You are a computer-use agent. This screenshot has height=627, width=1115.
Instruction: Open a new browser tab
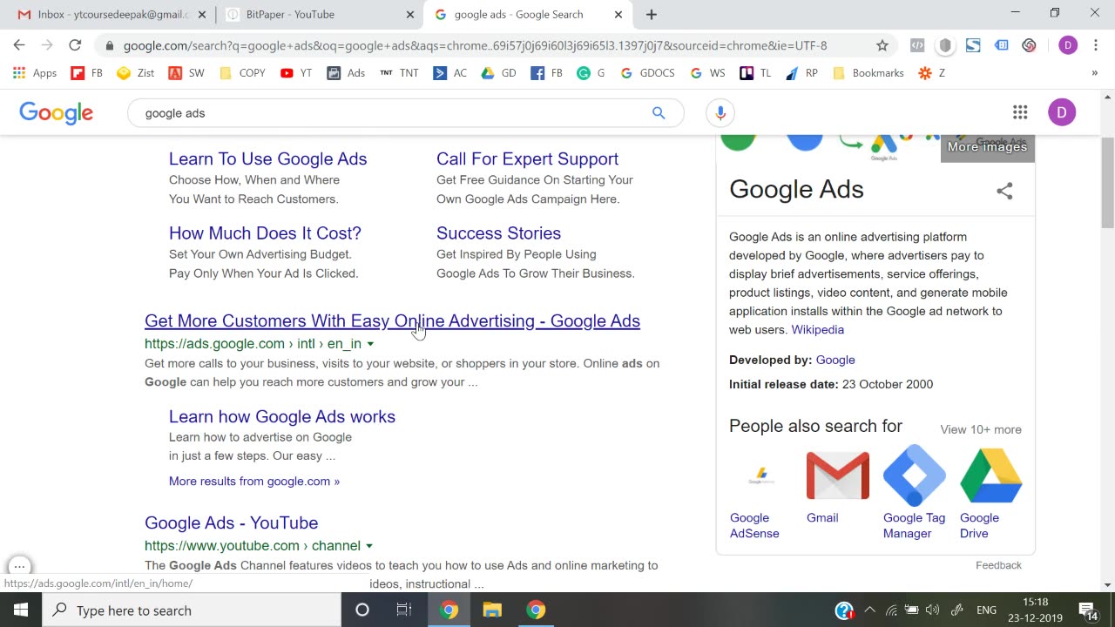[652, 14]
